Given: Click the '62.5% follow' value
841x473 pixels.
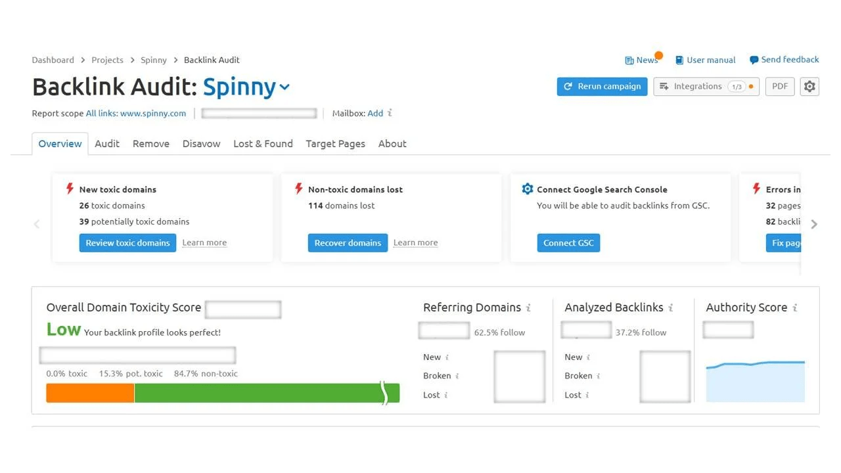Looking at the screenshot, I should point(499,332).
